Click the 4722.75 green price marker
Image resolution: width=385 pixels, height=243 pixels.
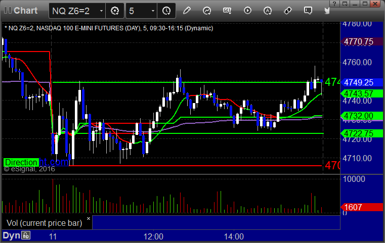[x=361, y=133]
